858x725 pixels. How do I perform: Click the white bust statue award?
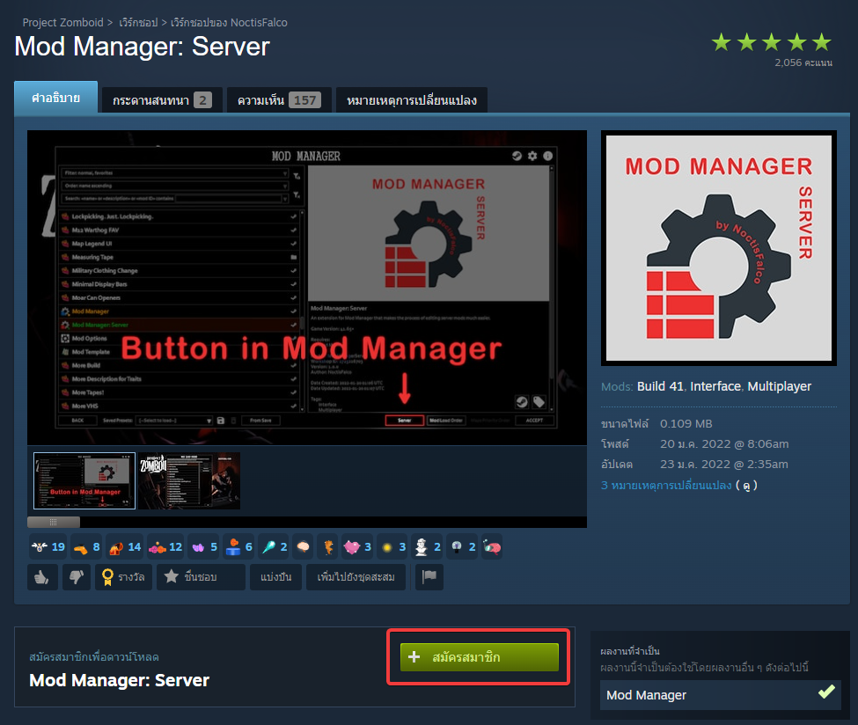[x=427, y=546]
